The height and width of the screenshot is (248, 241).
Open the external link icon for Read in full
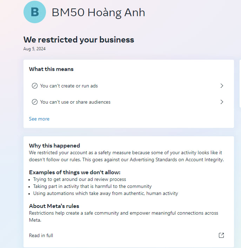(221, 235)
